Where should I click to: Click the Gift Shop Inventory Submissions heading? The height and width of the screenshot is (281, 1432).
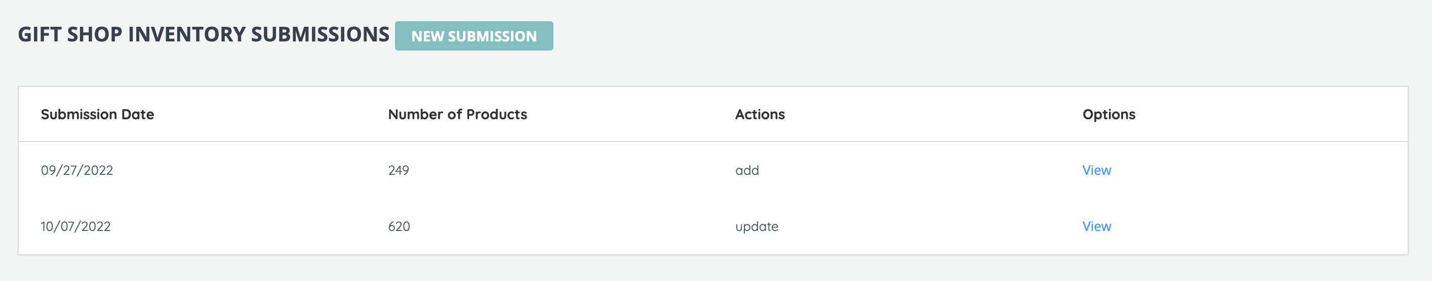204,34
